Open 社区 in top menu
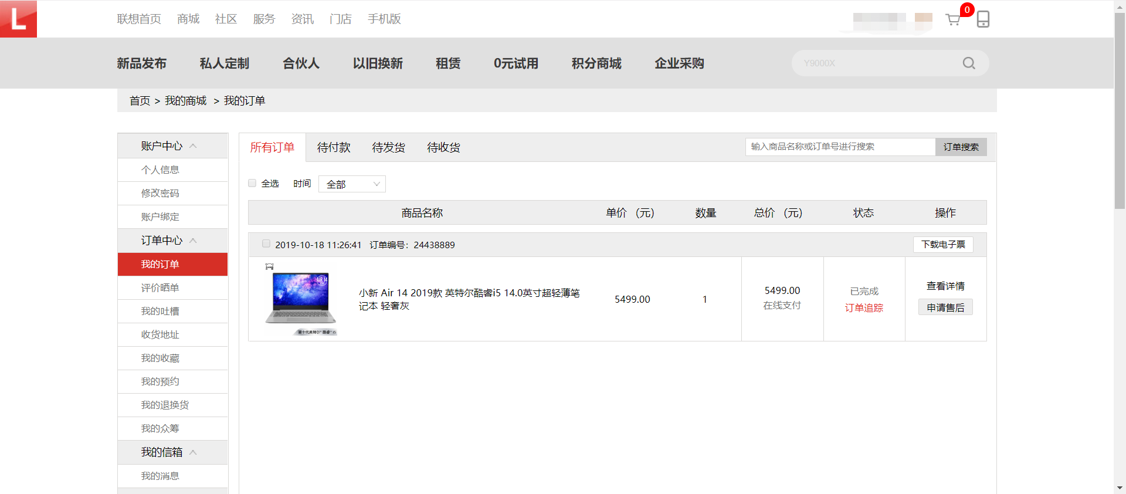Screen dimensions: 1126x494 click(226, 19)
